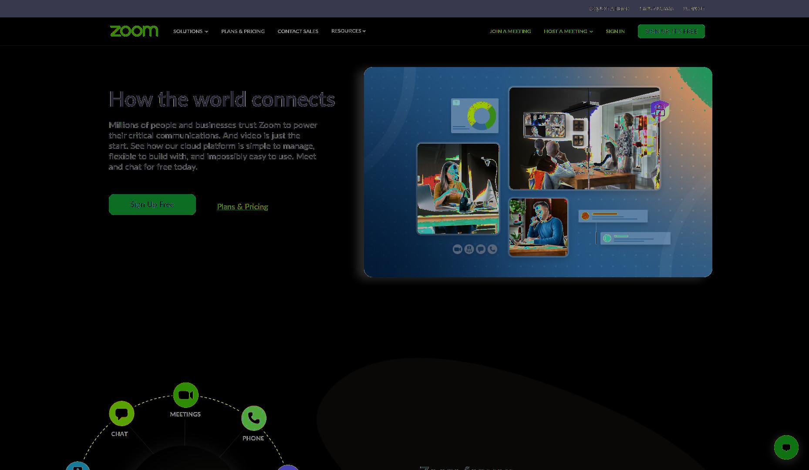
Task: Click Sign Up, It's Free button
Action: click(x=671, y=31)
